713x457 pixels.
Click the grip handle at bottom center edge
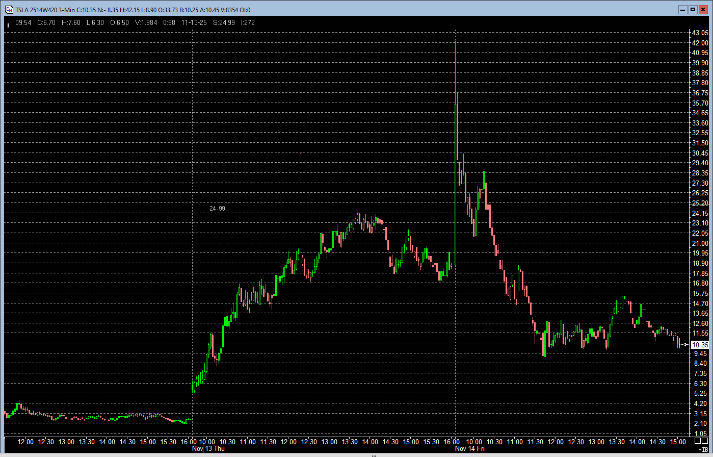click(374, 455)
